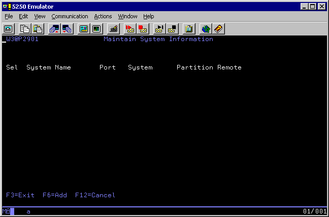Open the globe Support web icon

tap(206, 29)
